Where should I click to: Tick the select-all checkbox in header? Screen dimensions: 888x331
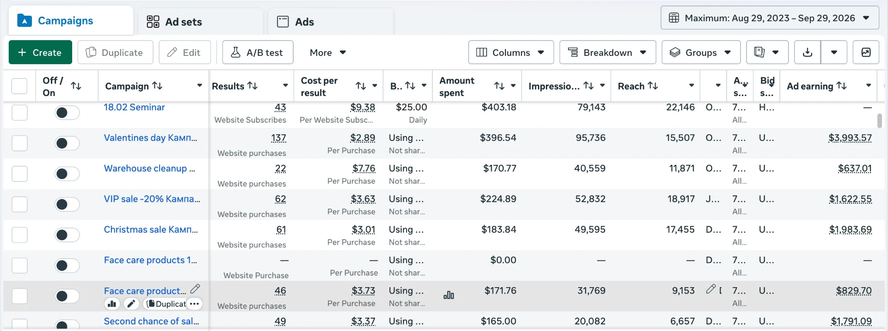point(19,86)
